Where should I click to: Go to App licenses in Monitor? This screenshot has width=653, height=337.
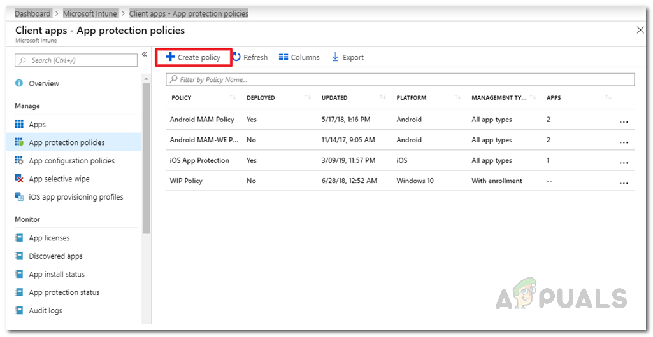pos(49,238)
